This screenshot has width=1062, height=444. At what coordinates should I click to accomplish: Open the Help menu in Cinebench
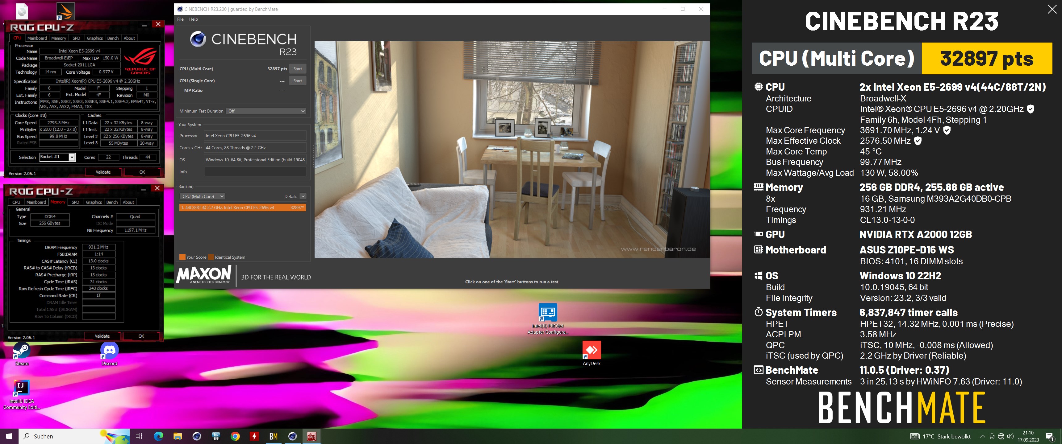193,19
